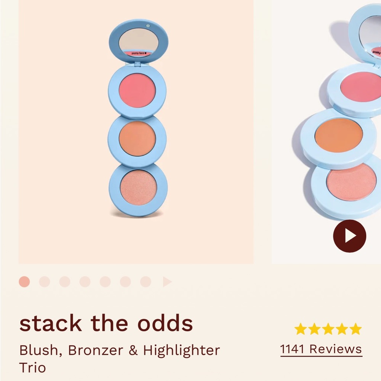The width and height of the screenshot is (381, 381).
Task: Go to the third carousel dot
Action: [65, 282]
